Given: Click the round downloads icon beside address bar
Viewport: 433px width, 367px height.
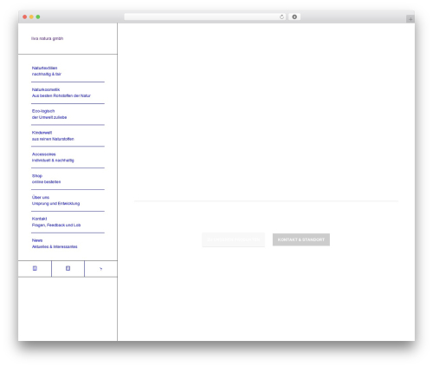Looking at the screenshot, I should 294,17.
